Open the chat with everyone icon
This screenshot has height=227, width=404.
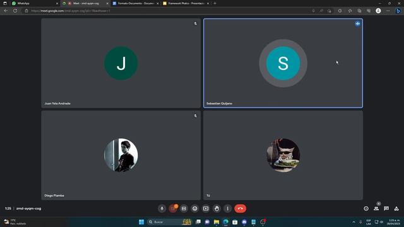coord(386,209)
